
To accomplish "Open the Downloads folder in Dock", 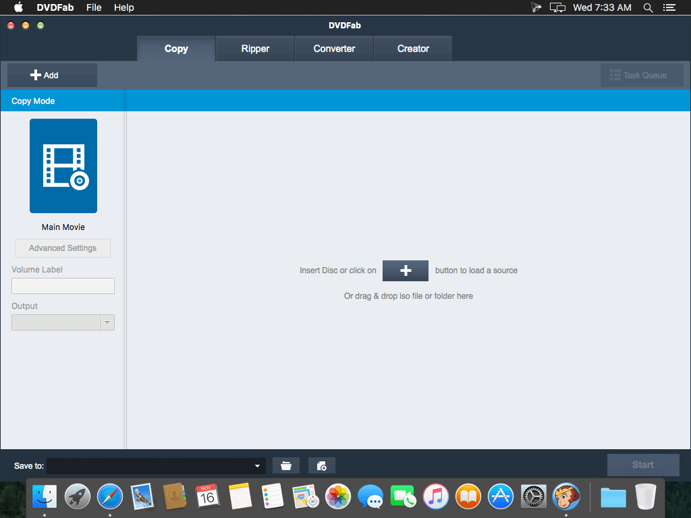I will tap(613, 497).
